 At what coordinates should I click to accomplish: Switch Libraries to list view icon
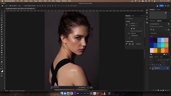tap(169, 30)
